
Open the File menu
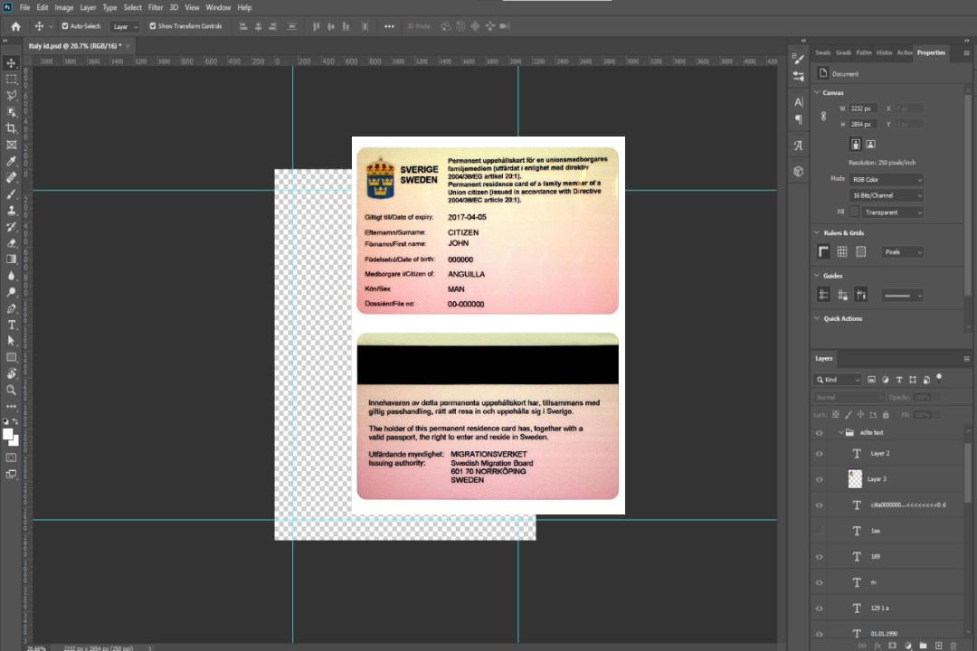pos(24,7)
